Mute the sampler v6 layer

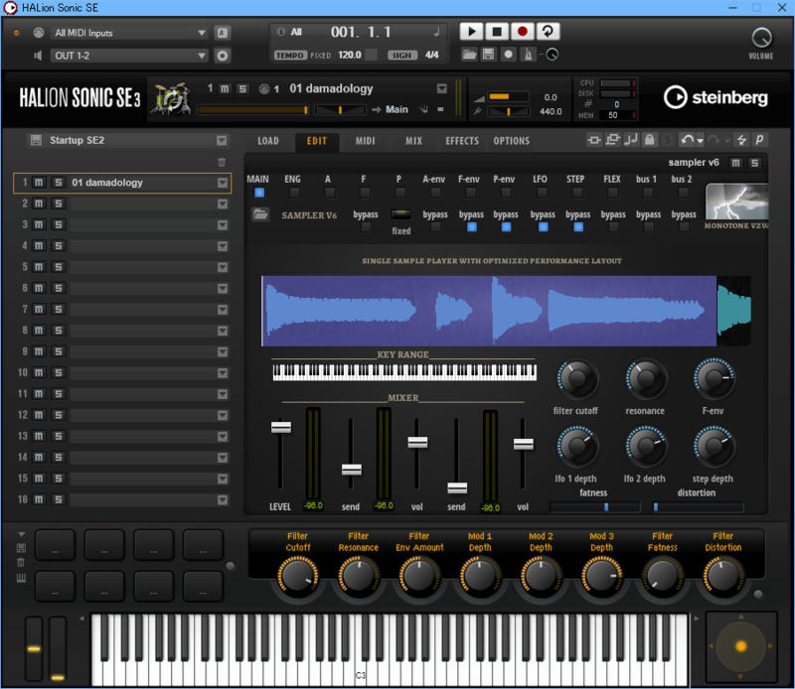pos(735,163)
